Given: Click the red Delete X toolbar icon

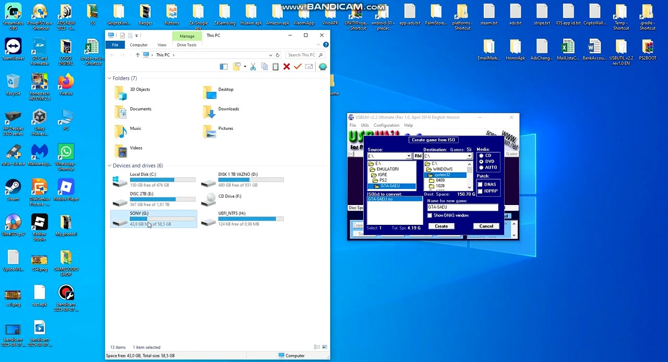Looking at the screenshot, I should [287, 66].
